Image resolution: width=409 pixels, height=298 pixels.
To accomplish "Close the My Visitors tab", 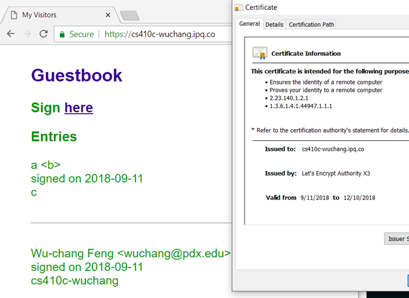I will coord(107,15).
